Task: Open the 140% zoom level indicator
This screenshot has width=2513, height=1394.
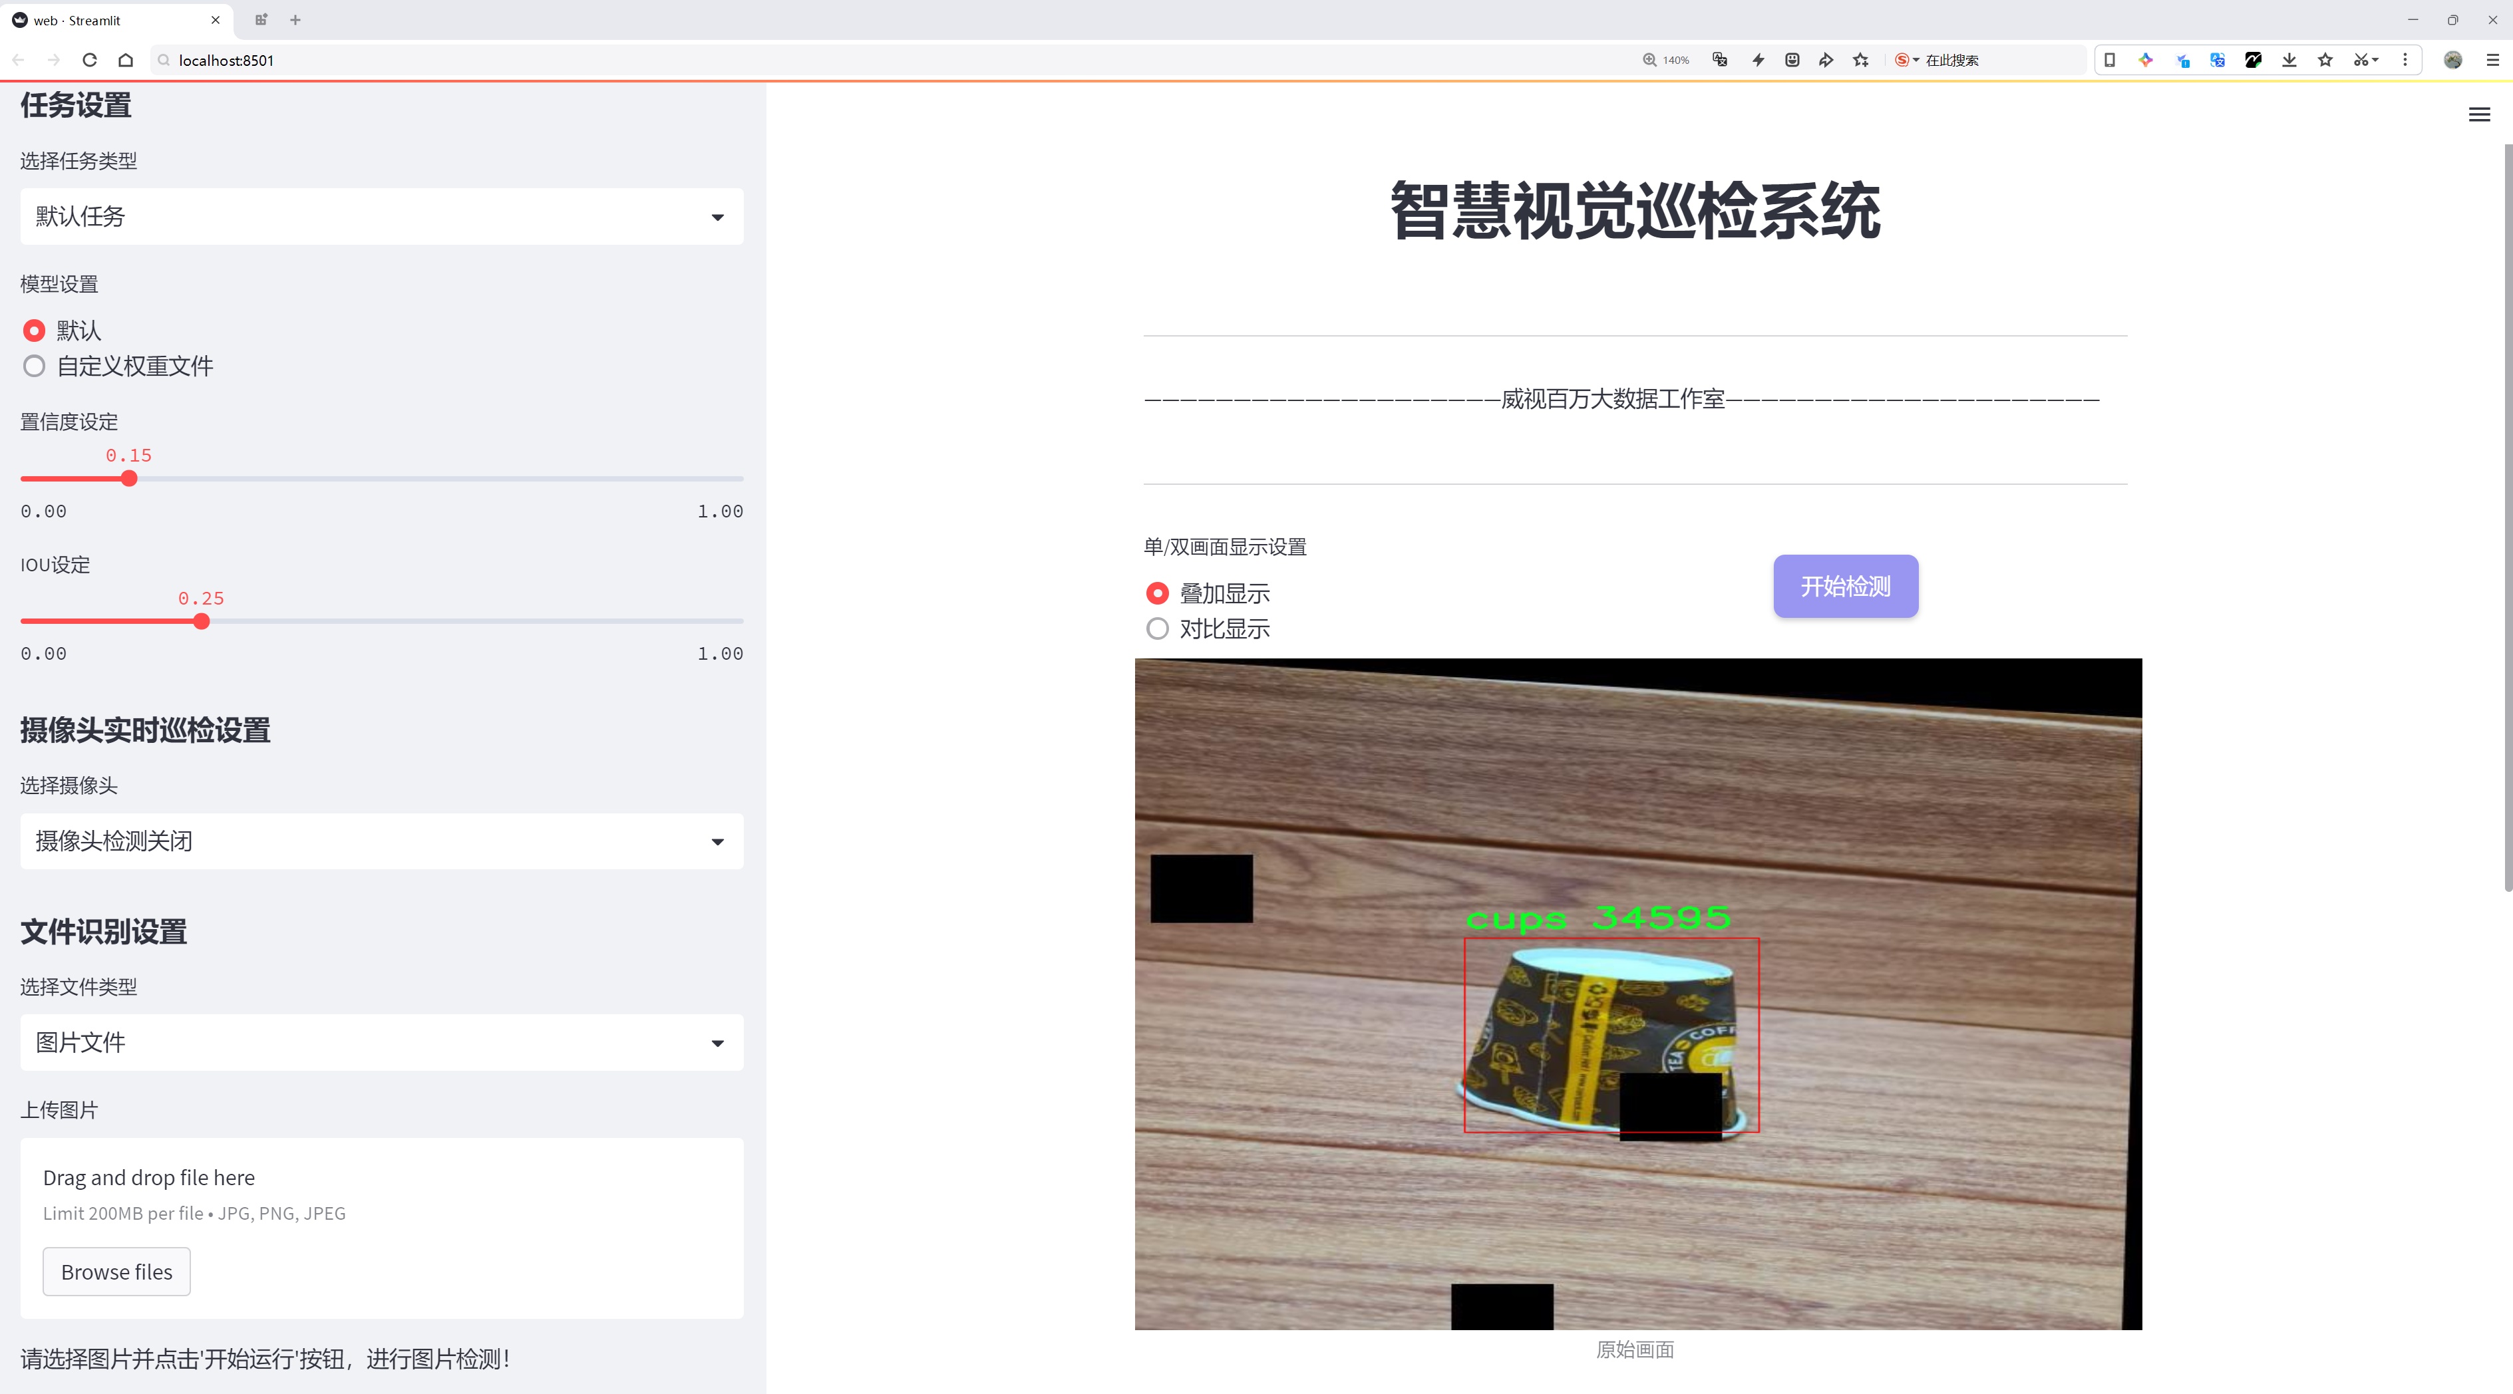Action: [1665, 61]
